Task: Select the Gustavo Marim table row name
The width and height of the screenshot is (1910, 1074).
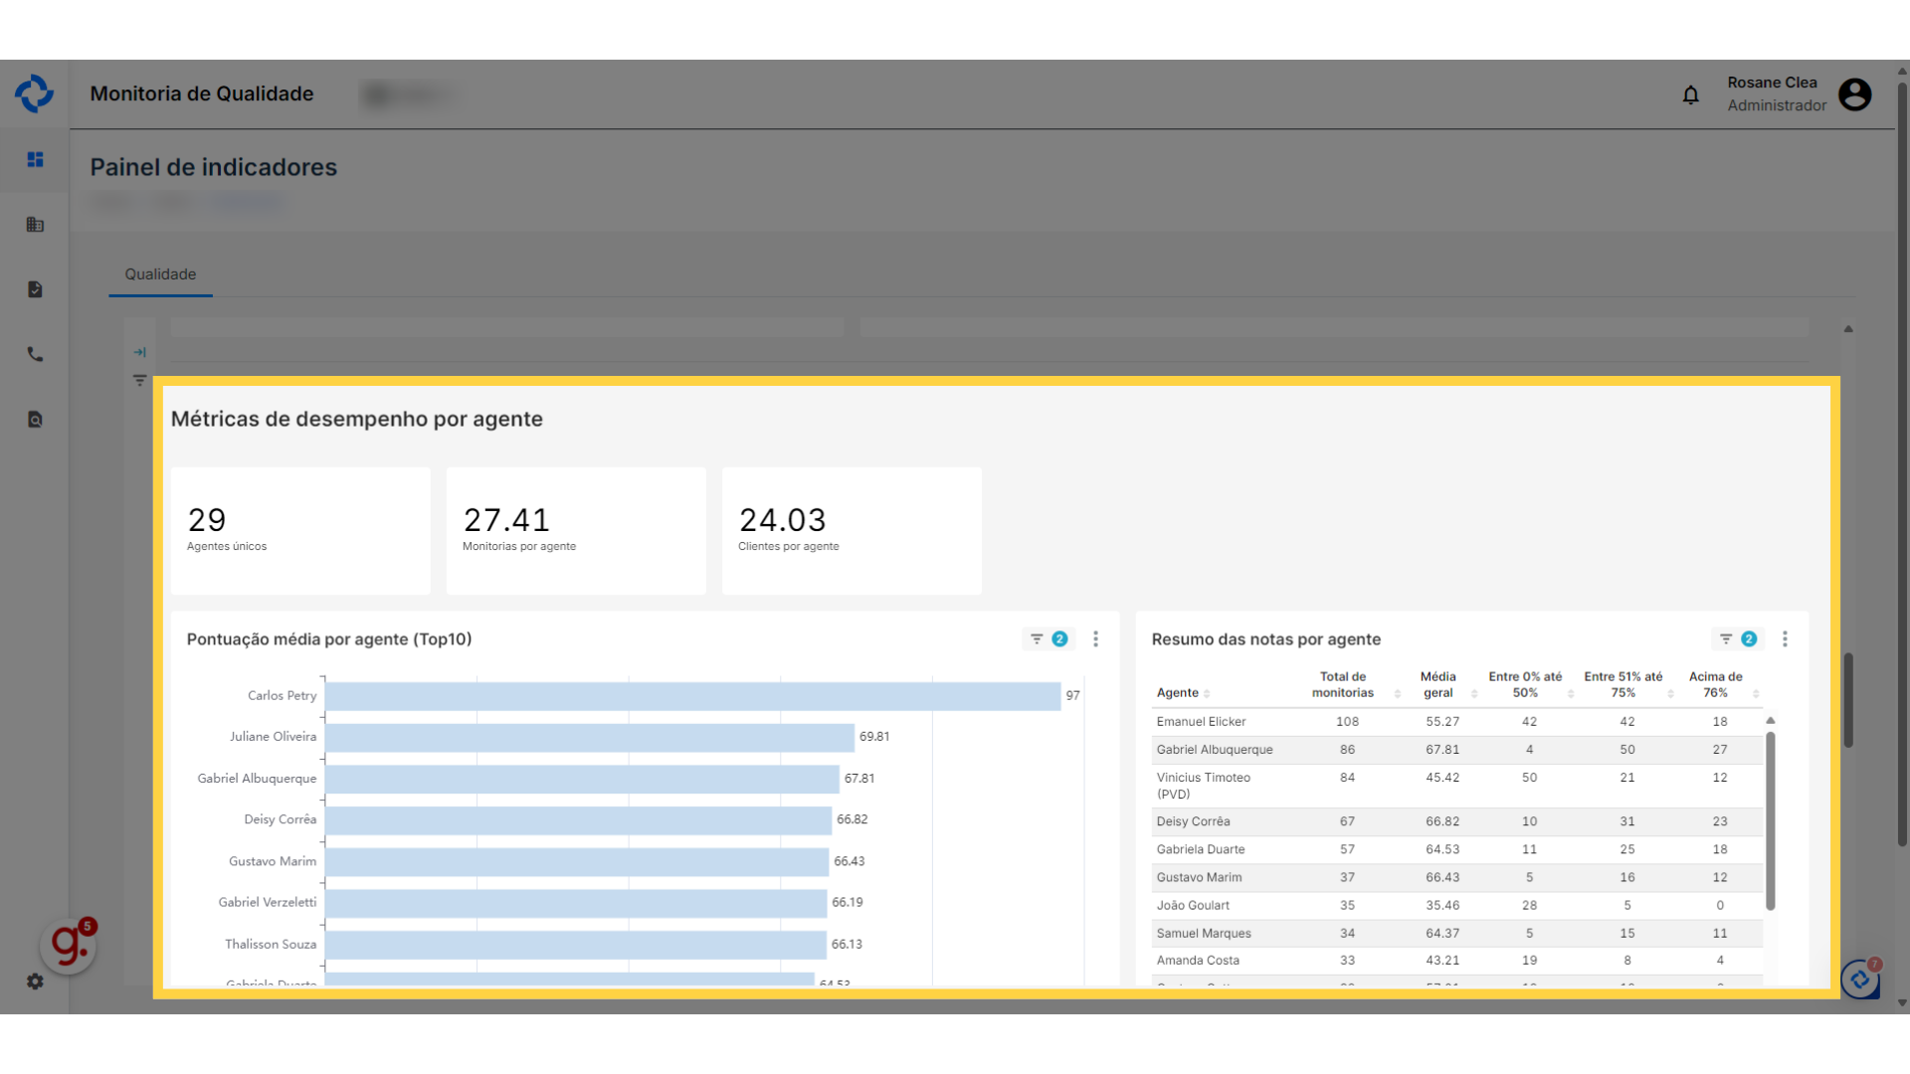Action: click(x=1199, y=877)
